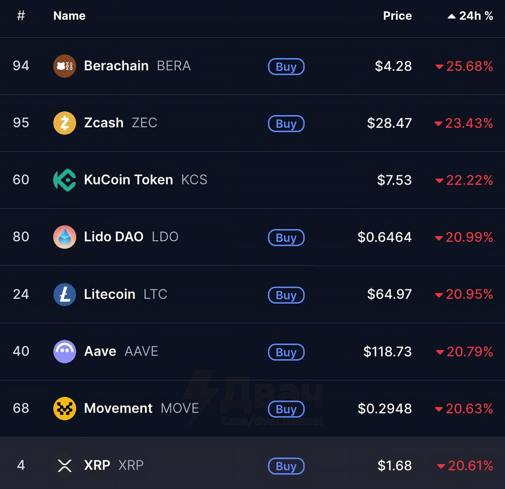Sort by the # rank column header
Screen dimensions: 505x489
coord(21,16)
